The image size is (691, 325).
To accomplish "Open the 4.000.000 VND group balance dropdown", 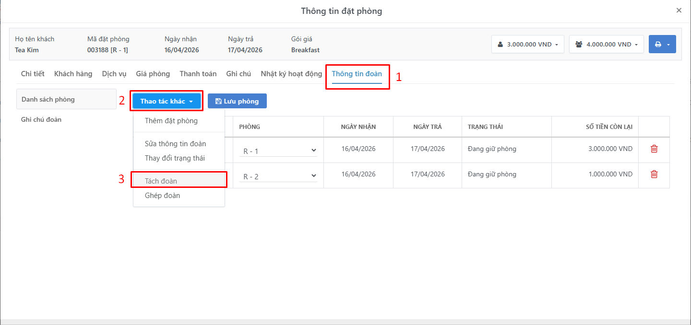I will 607,44.
